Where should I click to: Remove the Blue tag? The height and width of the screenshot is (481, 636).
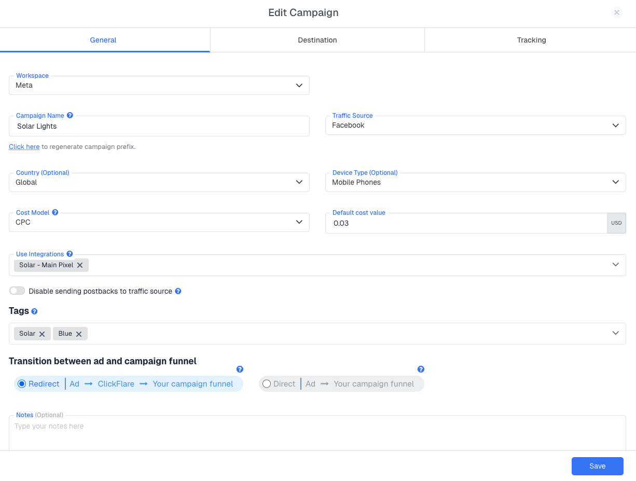[x=79, y=334]
